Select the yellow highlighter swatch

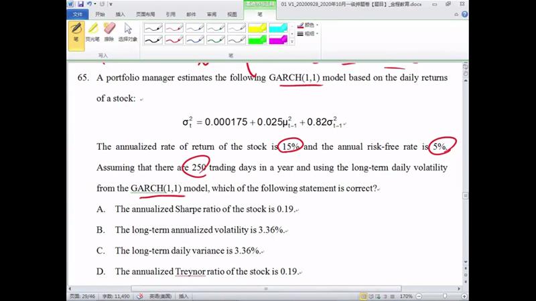(x=257, y=28)
